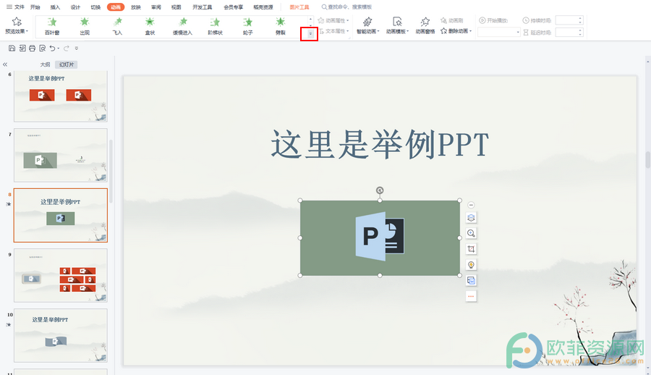Screen dimensions: 651x375
Task: Switch to the 设计 tab
Action: tap(75, 7)
